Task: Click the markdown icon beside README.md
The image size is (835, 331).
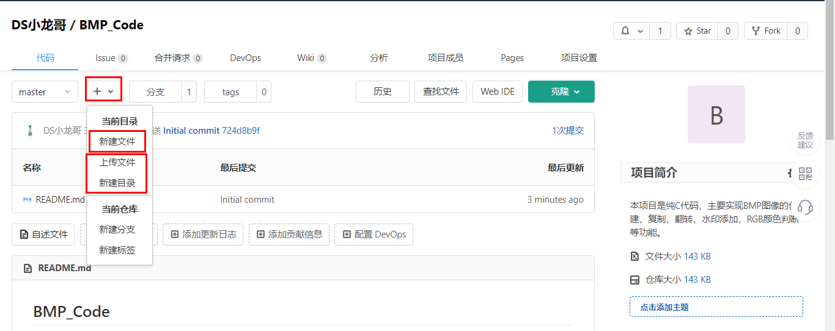Action: 28,200
